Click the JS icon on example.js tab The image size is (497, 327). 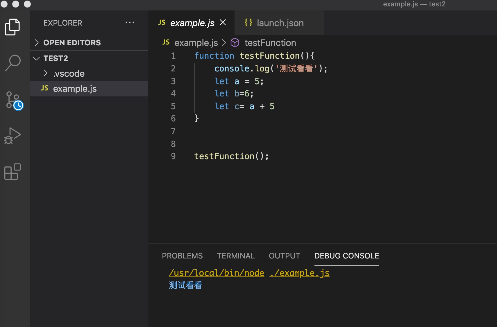coord(162,23)
